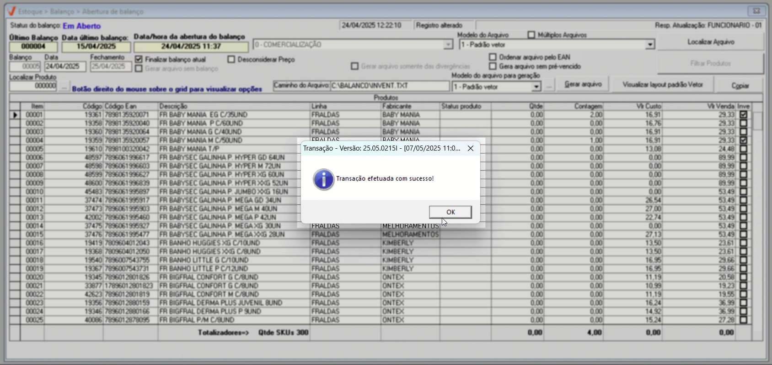Click EAN cell 7896012801826

click(x=130, y=277)
